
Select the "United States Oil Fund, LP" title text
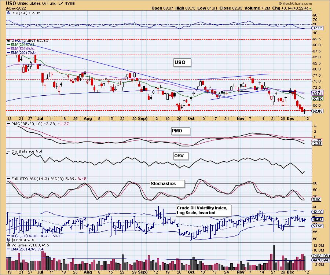[x=40, y=4]
